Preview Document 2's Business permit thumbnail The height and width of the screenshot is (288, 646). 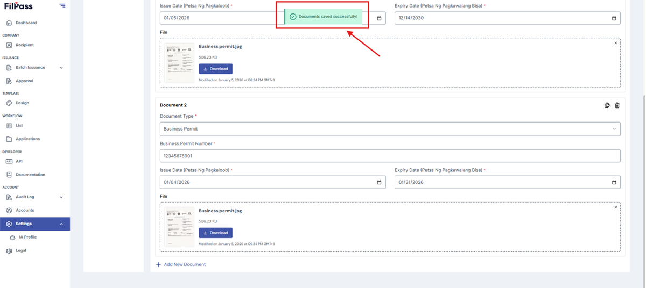point(179,227)
